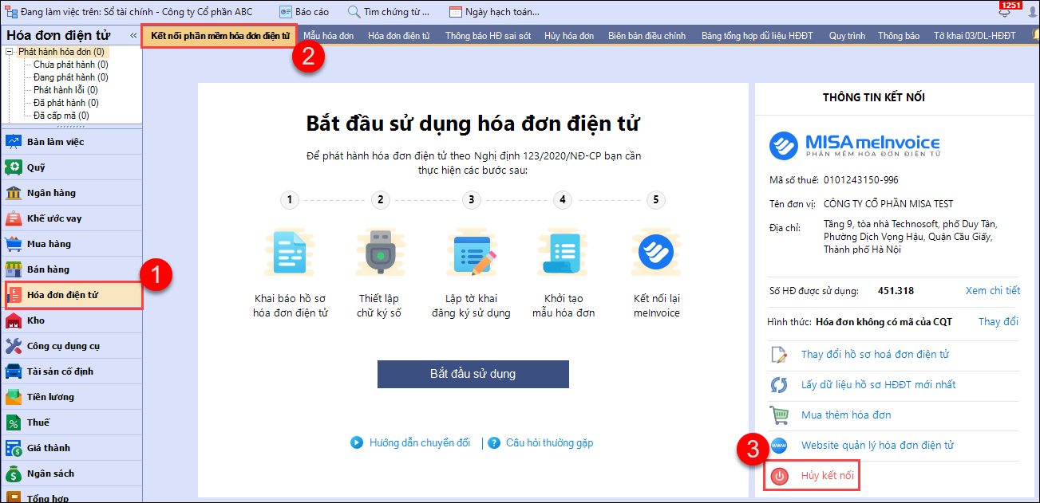Click the Khởi tạo mẫu hóa đơn icon

(563, 253)
